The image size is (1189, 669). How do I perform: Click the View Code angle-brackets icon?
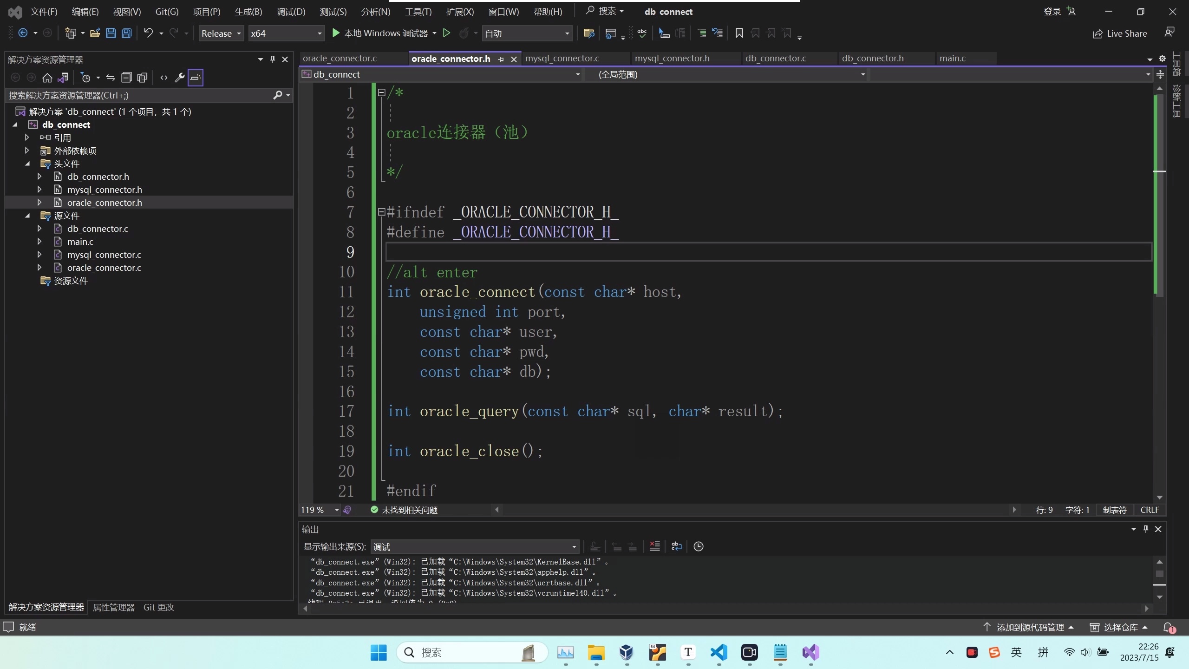[164, 78]
